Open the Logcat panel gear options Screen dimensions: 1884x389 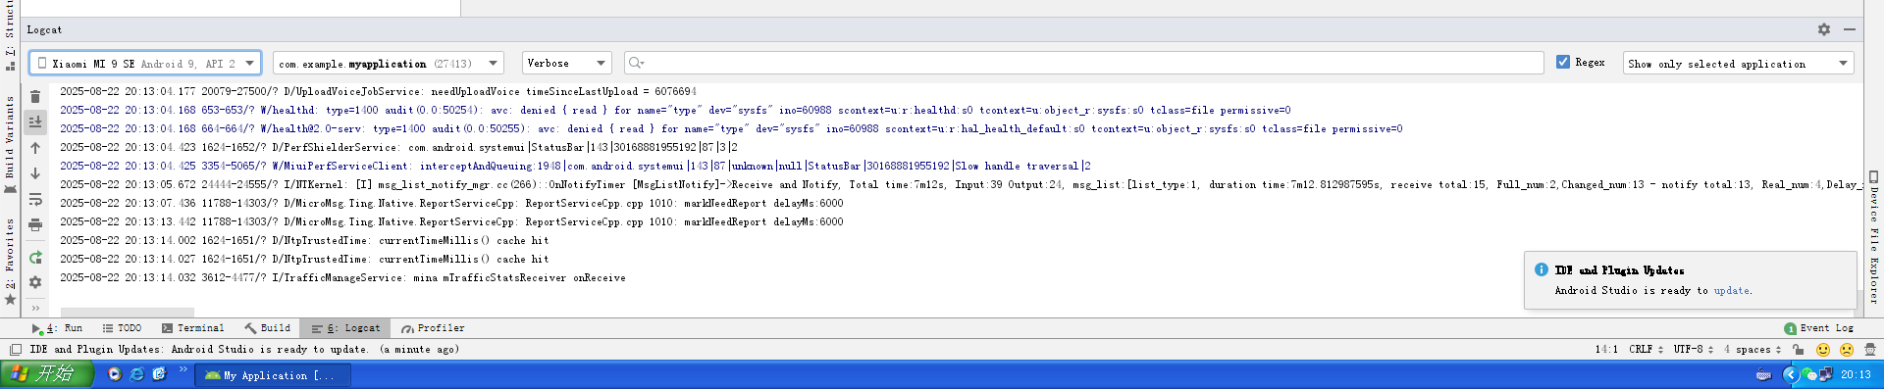pos(1823,29)
